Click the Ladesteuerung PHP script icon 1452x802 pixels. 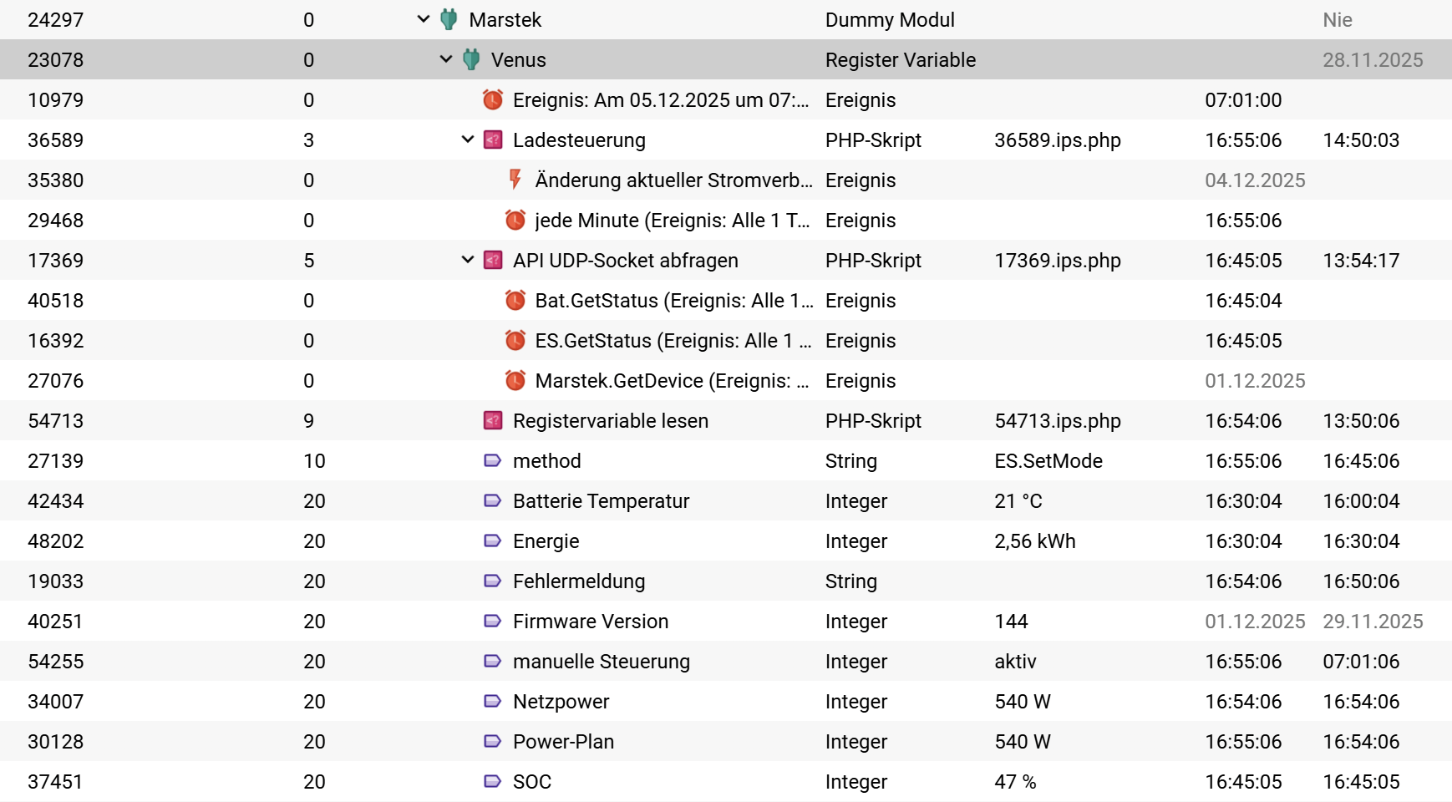493,140
